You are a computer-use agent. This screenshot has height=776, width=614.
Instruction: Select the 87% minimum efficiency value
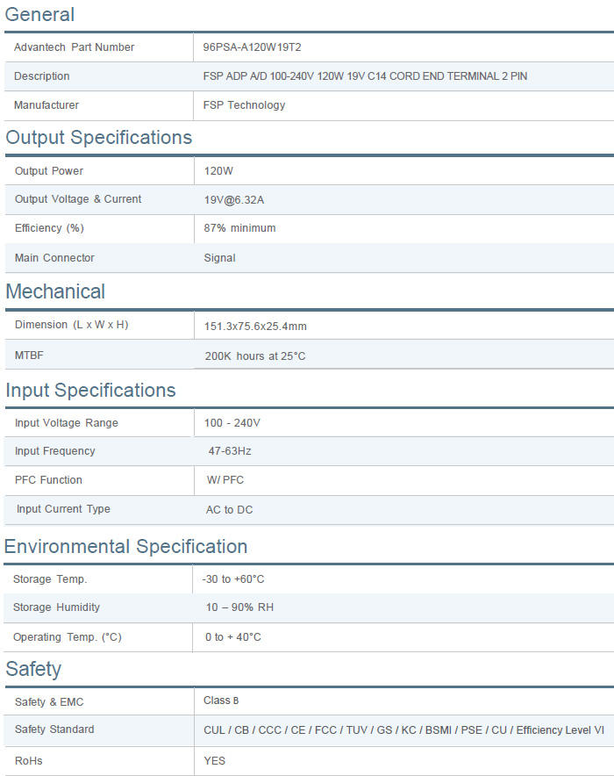(239, 228)
